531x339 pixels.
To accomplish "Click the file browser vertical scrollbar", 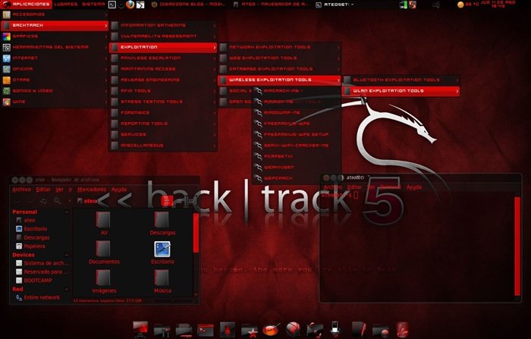I will (x=196, y=233).
